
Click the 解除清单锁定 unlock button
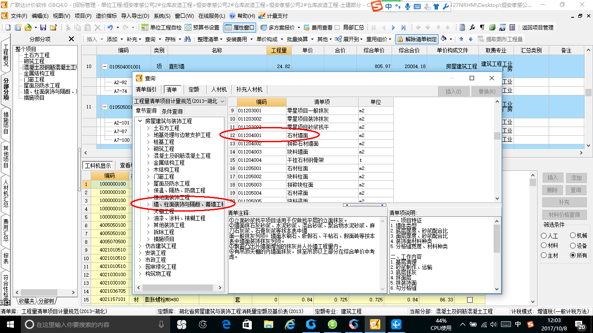(x=417, y=39)
